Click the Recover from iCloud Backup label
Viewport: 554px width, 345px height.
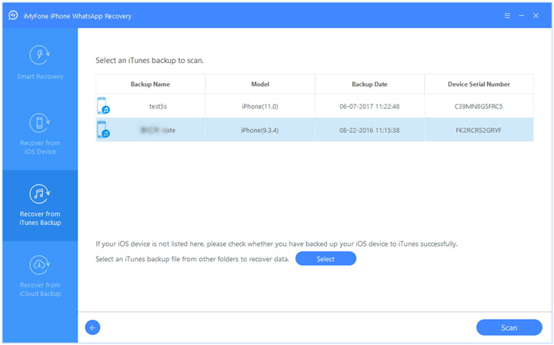tap(40, 289)
